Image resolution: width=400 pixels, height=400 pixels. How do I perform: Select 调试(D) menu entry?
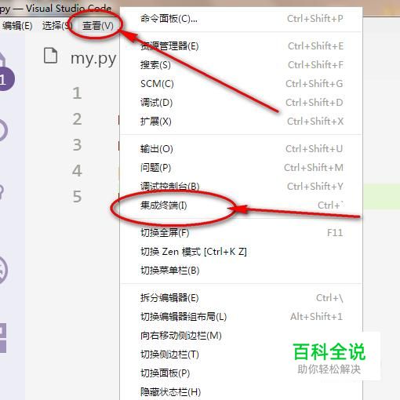click(x=241, y=103)
